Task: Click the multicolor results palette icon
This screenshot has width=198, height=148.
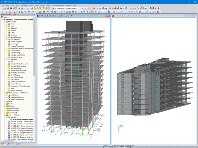Action: coord(158,12)
